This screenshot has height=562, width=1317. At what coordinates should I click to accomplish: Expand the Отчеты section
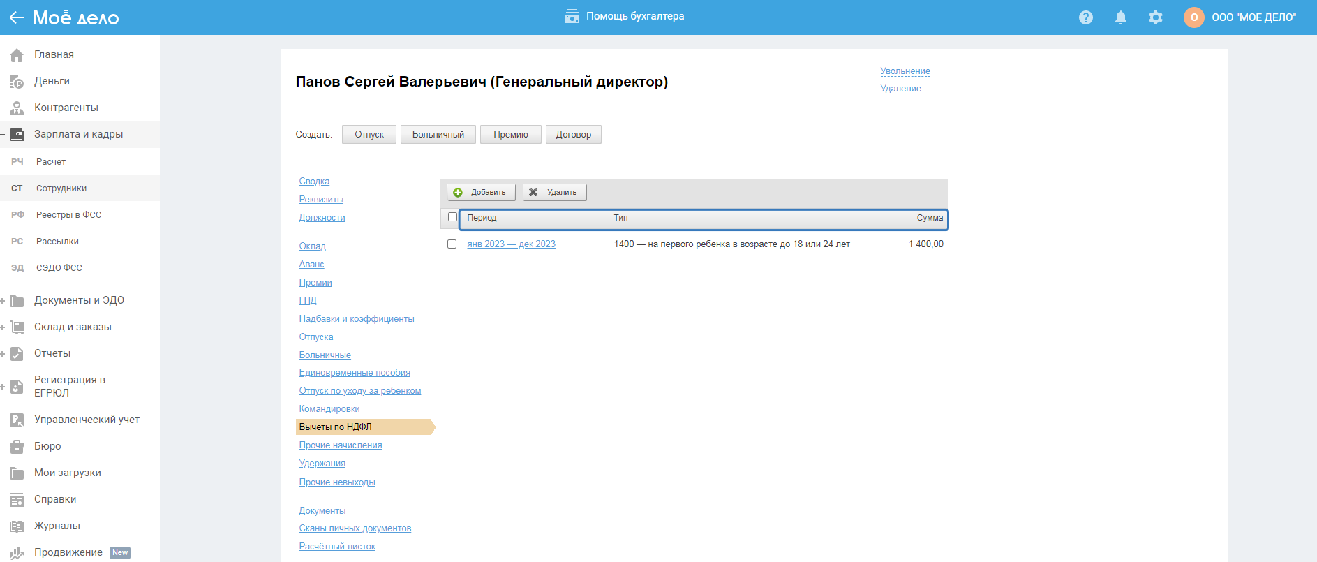pyautogui.click(x=3, y=354)
